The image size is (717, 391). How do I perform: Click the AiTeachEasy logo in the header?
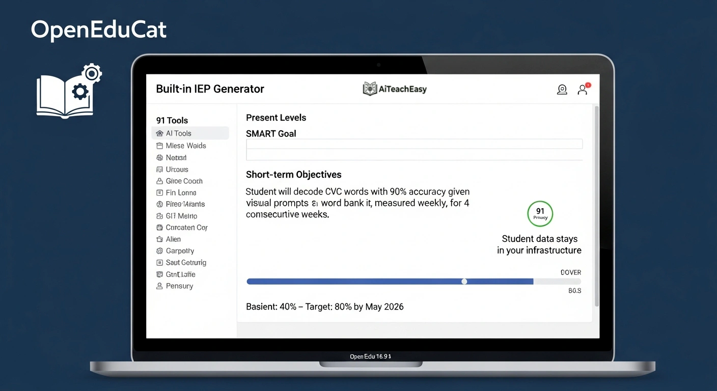coord(395,89)
